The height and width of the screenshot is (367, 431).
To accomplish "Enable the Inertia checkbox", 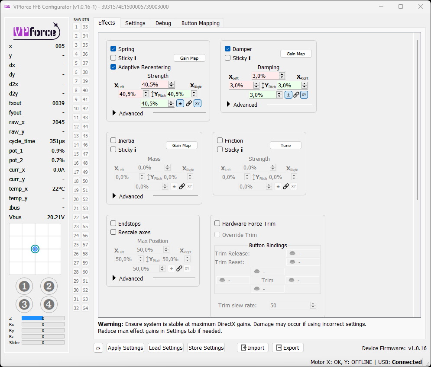I will pyautogui.click(x=113, y=140).
